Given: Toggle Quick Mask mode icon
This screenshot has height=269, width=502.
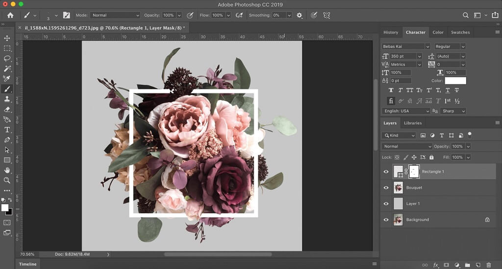Looking at the screenshot, I should (7, 223).
